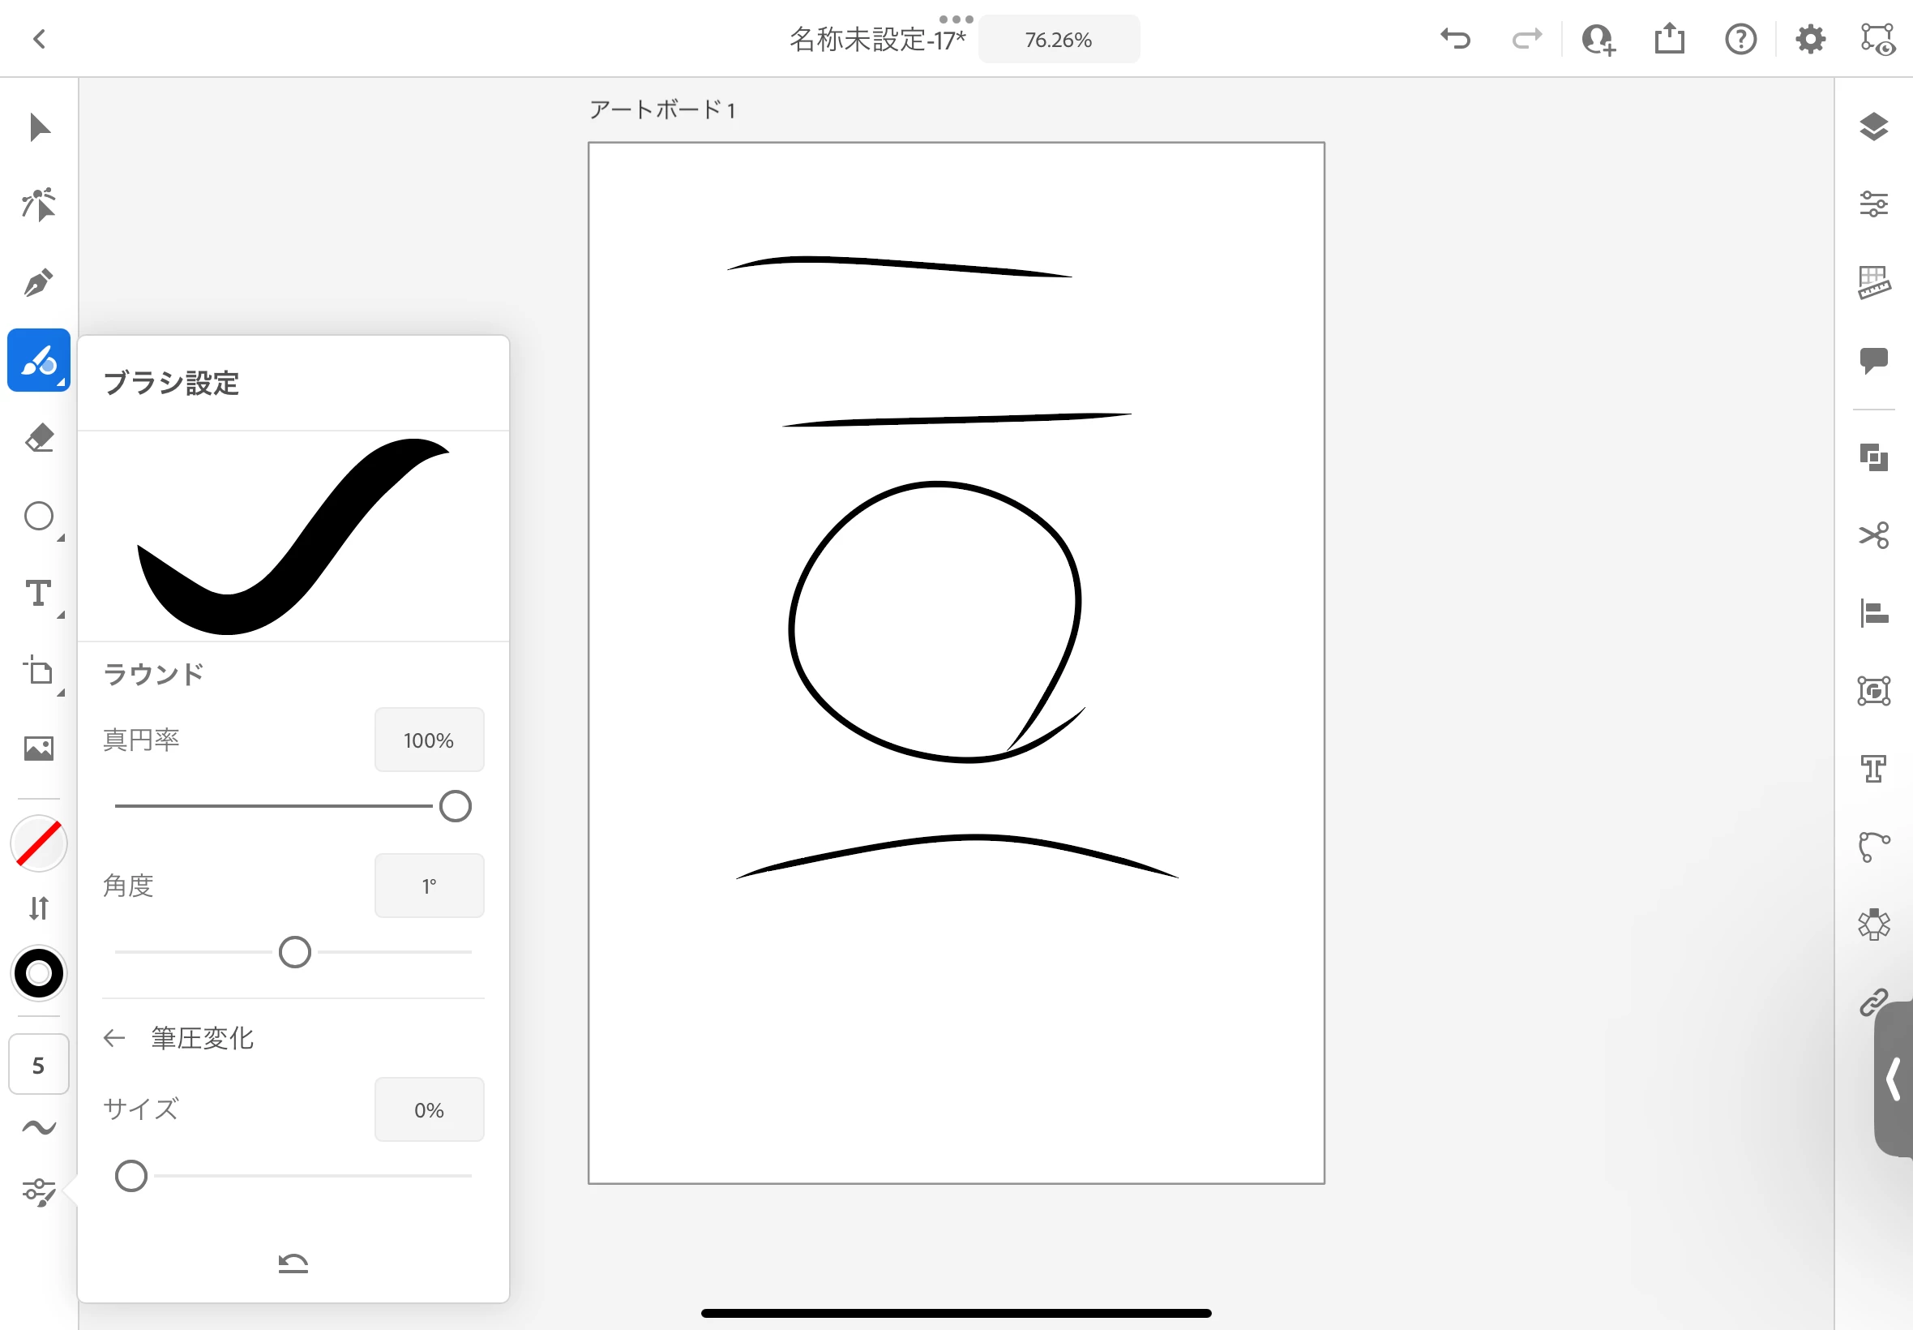Select the Eraser tool
This screenshot has width=1913, height=1330.
pyautogui.click(x=39, y=439)
